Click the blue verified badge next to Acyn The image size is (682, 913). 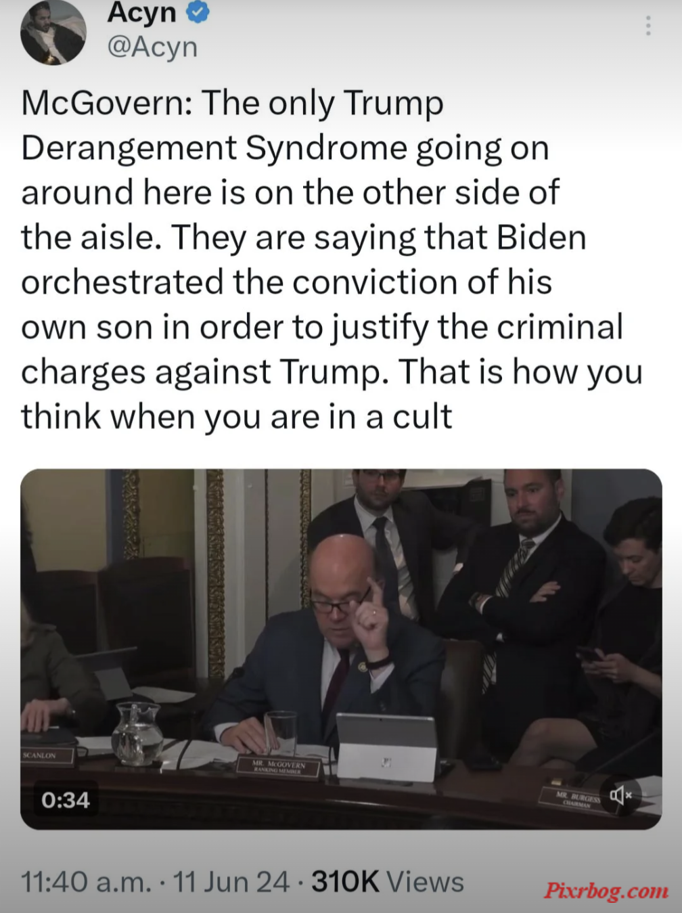pos(197,12)
